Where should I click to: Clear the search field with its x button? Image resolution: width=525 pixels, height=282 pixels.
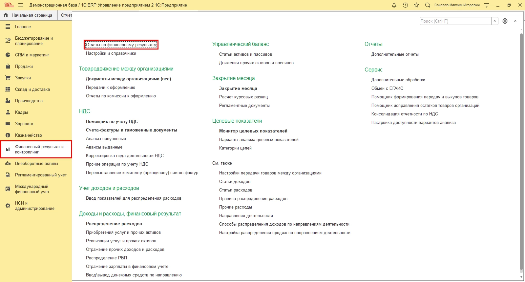[x=495, y=21]
